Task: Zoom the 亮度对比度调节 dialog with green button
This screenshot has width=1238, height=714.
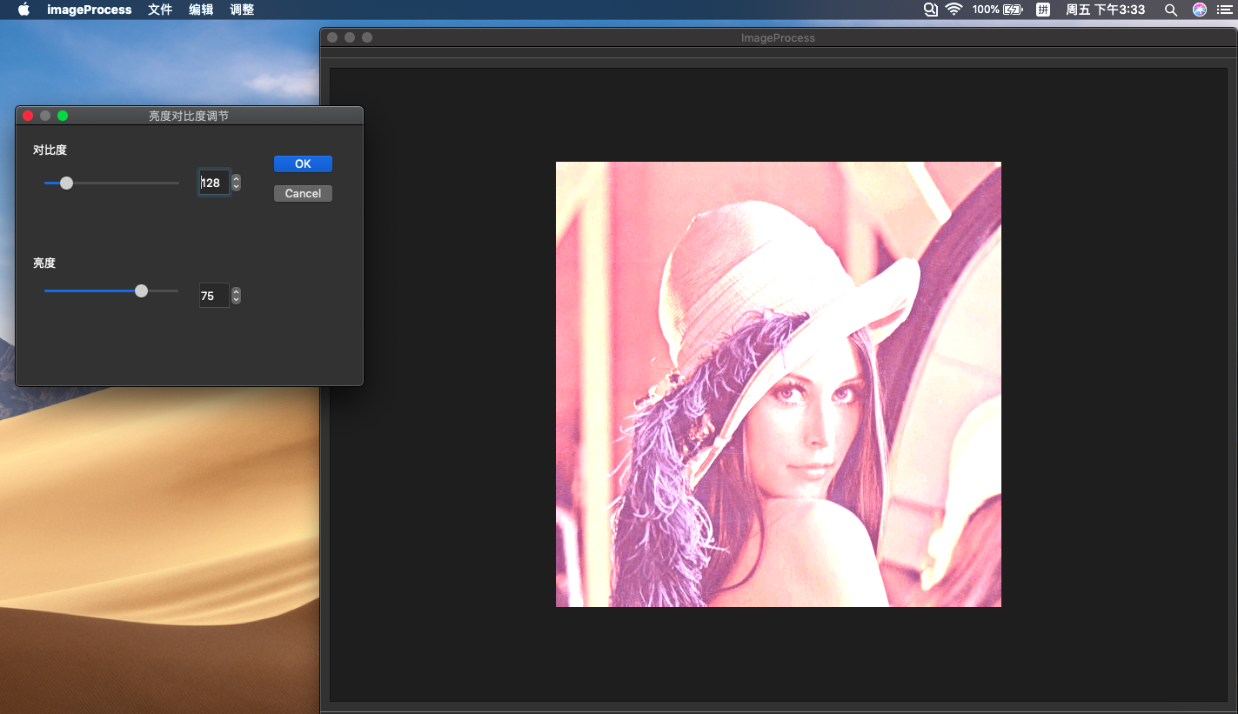Action: coord(63,116)
